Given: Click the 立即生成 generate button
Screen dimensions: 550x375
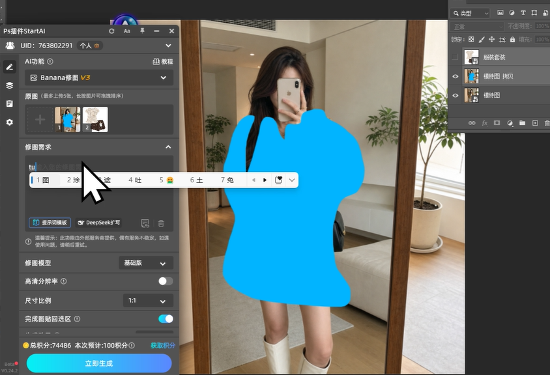Looking at the screenshot, I should pyautogui.click(x=99, y=363).
